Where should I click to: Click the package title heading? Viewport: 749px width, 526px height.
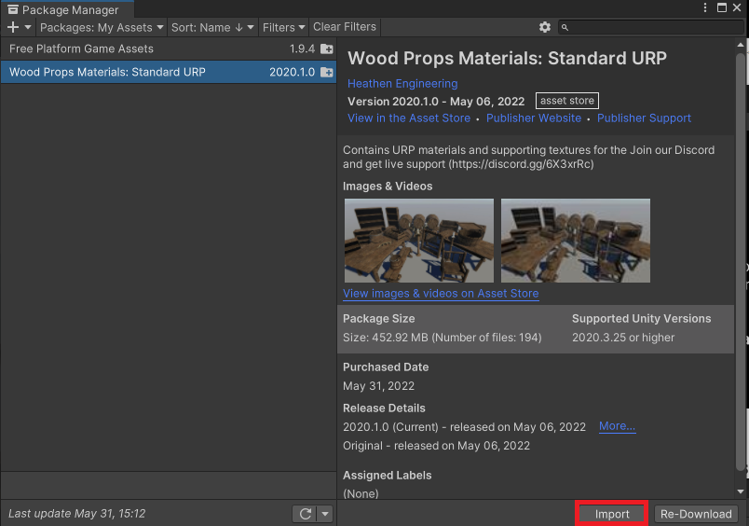pyautogui.click(x=507, y=59)
